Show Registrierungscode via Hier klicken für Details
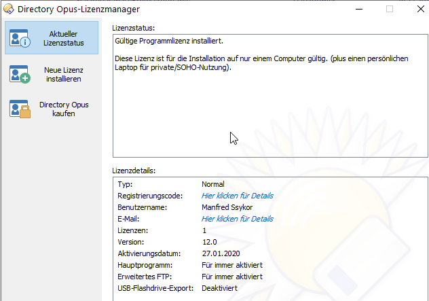Image resolution: width=429 pixels, height=301 pixels. point(237,196)
